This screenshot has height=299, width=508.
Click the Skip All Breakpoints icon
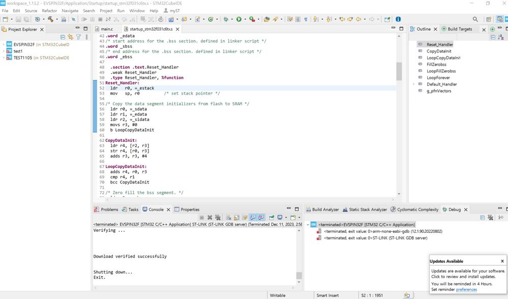pos(74,19)
